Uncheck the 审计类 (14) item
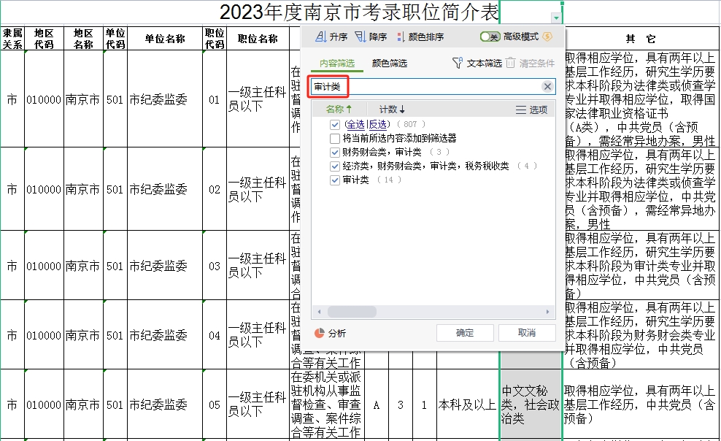Image resolution: width=721 pixels, height=441 pixels. click(x=335, y=180)
